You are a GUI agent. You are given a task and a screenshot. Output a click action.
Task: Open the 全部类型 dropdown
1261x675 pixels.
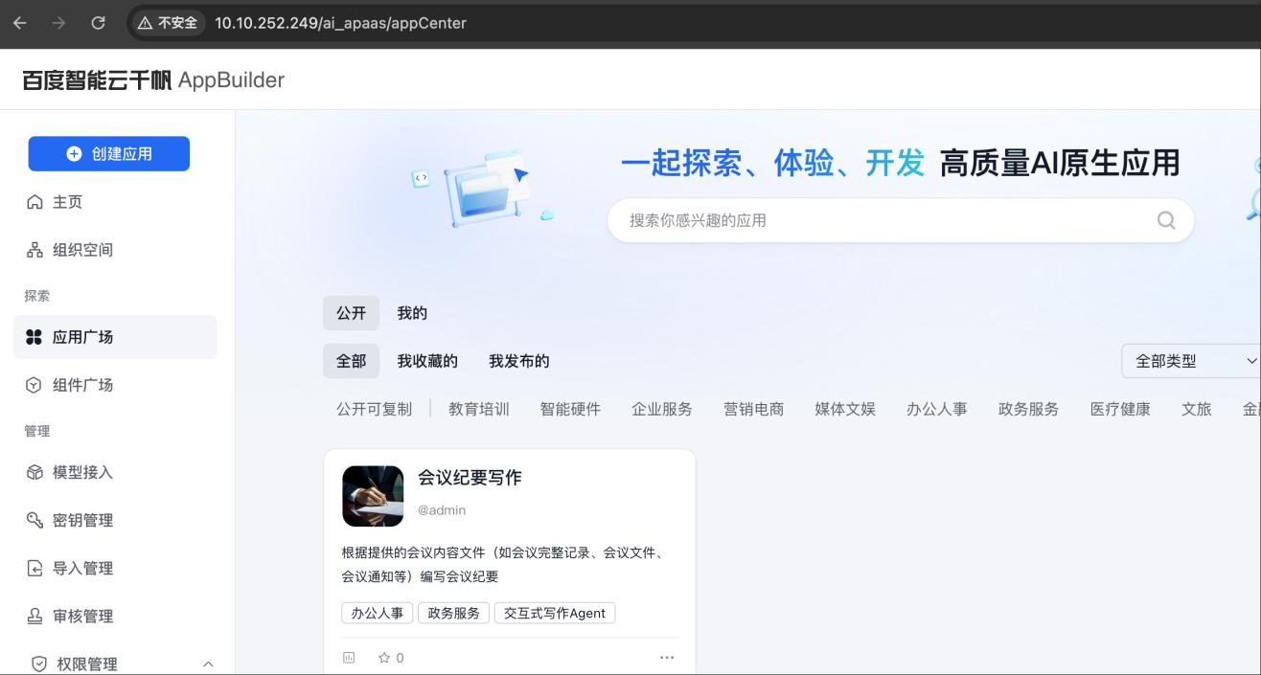pyautogui.click(x=1193, y=361)
